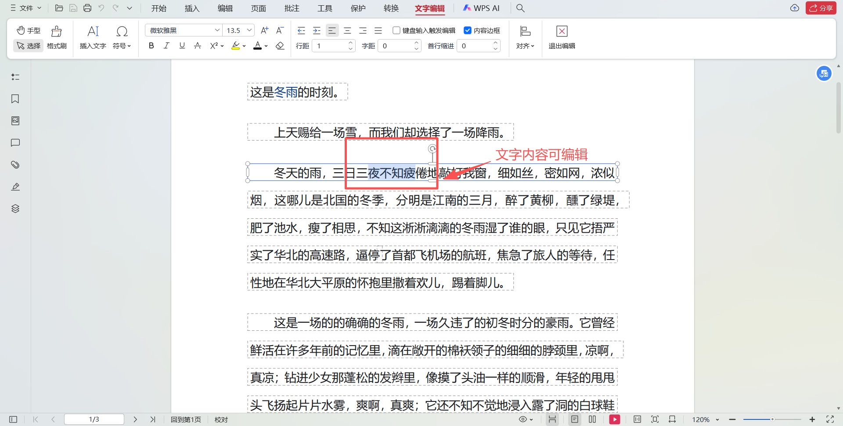The image size is (843, 426).
Task: Click the page number input showing 1/3
Action: point(94,419)
